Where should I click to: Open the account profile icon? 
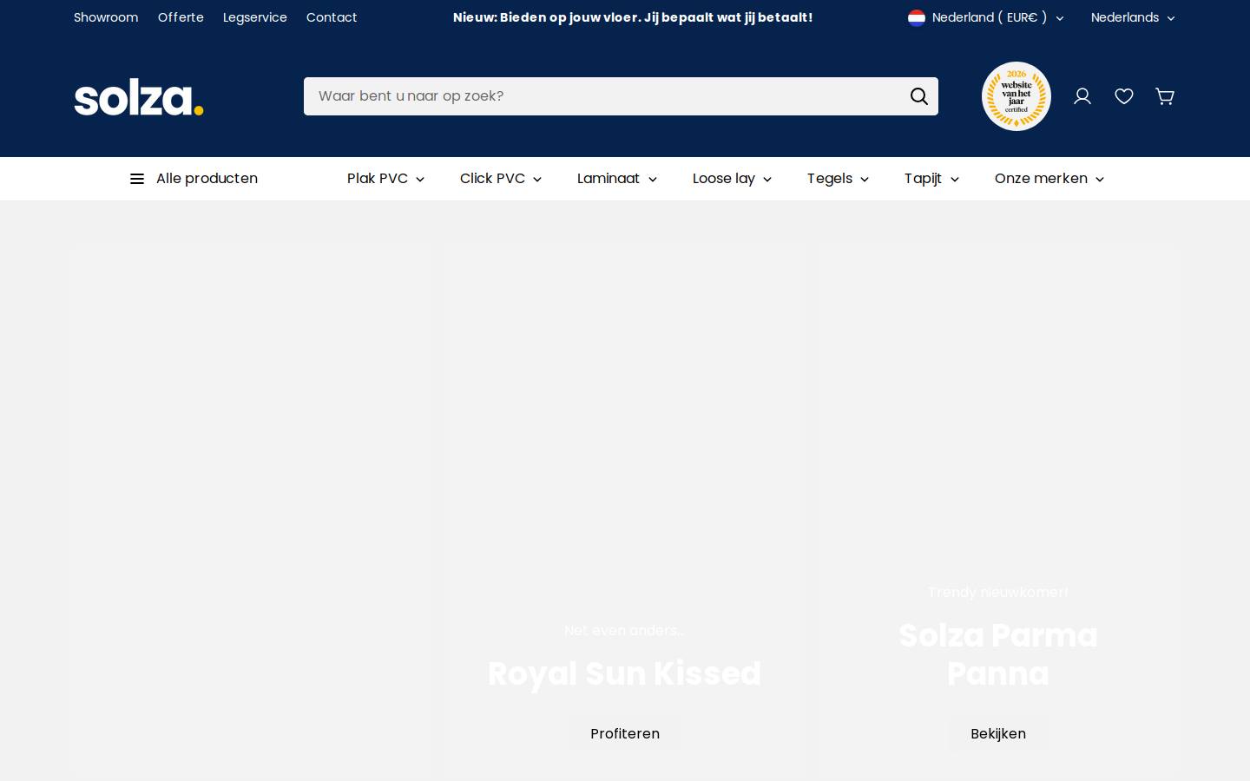(1082, 96)
